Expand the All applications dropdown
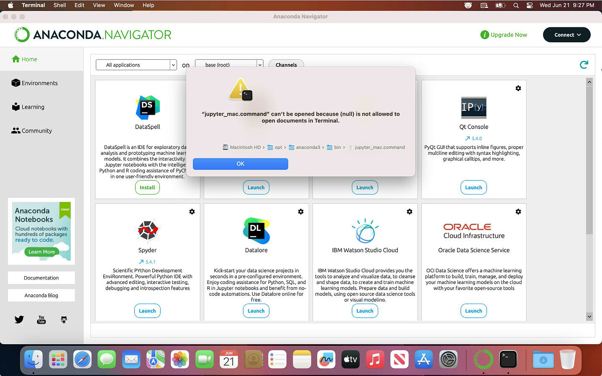This screenshot has width=602, height=376. [136, 65]
